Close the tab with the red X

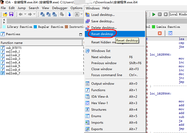coord(160,33)
